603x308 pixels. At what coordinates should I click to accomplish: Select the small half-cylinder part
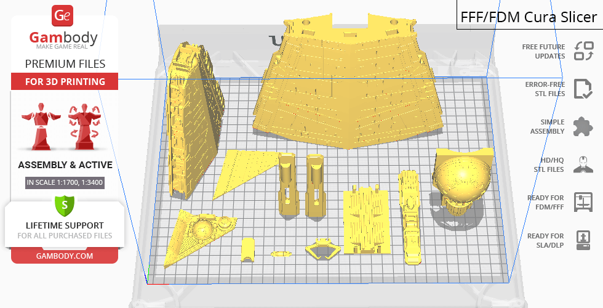[x=248, y=250]
